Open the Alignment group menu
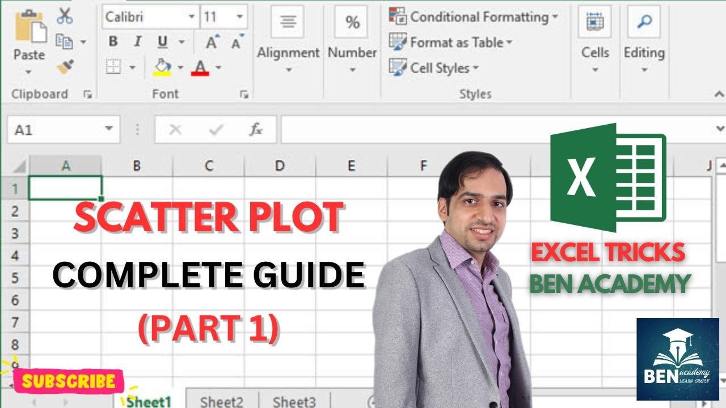This screenshot has height=408, width=726. pos(288,41)
